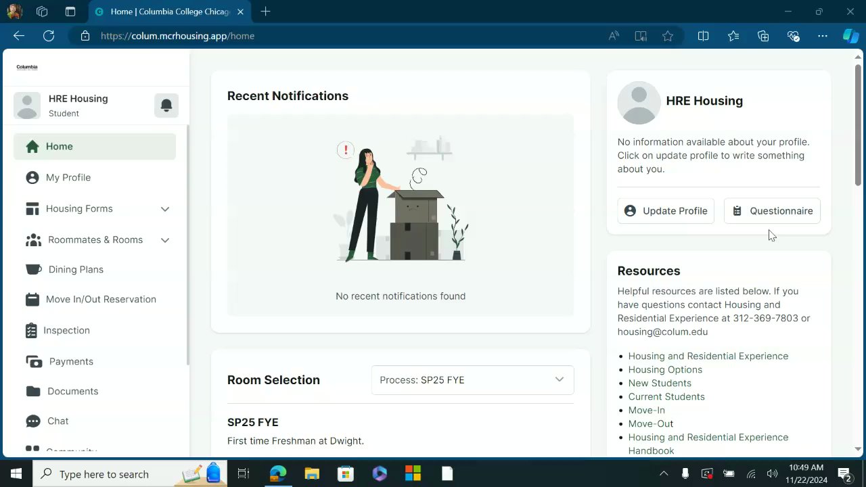Image resolution: width=866 pixels, height=487 pixels.
Task: Show hidden system tray icons
Action: tap(664, 473)
